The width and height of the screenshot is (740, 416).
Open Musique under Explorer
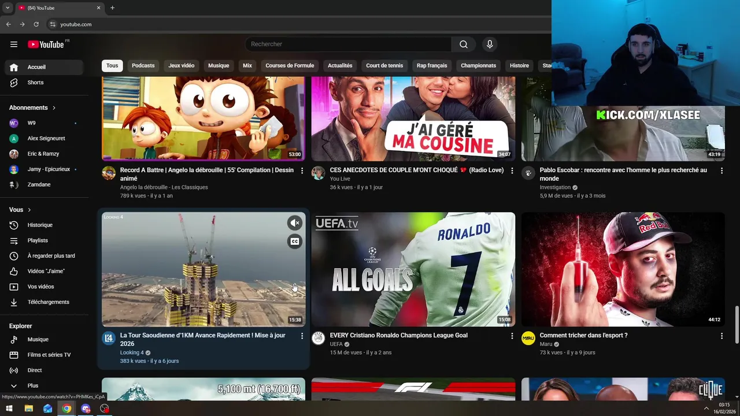[x=44, y=340]
